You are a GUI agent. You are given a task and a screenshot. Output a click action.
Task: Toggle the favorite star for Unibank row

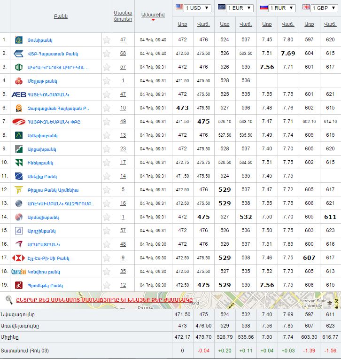[x=107, y=40]
